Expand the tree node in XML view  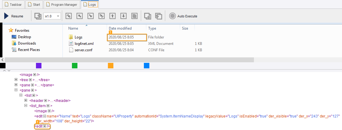(x=16, y=80)
